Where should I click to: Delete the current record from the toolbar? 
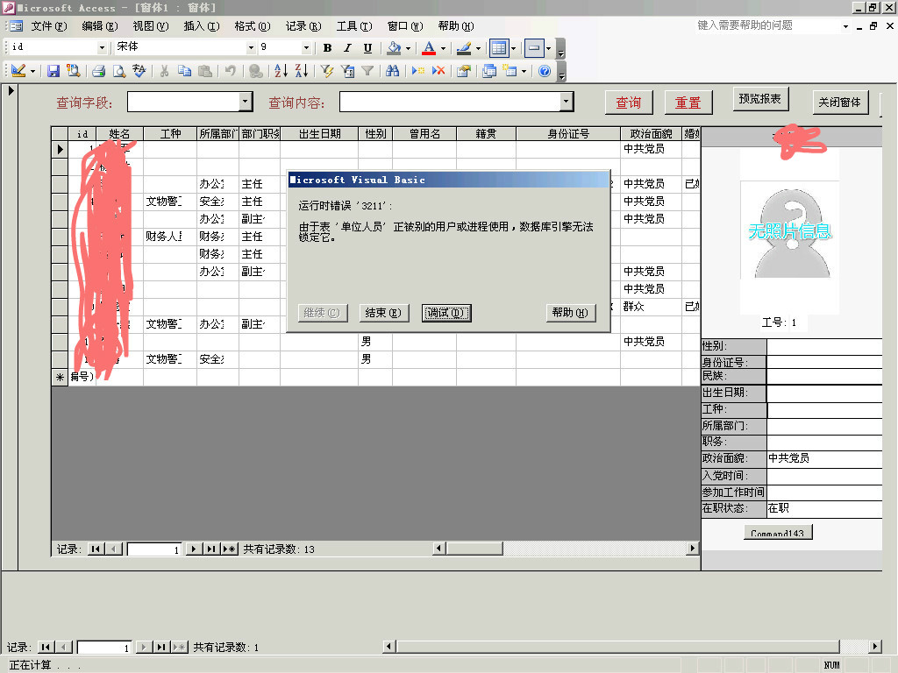point(438,70)
